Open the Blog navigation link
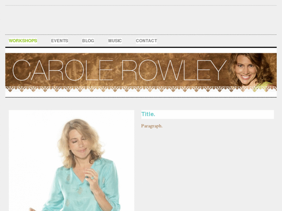This screenshot has height=211, width=282. click(x=88, y=41)
